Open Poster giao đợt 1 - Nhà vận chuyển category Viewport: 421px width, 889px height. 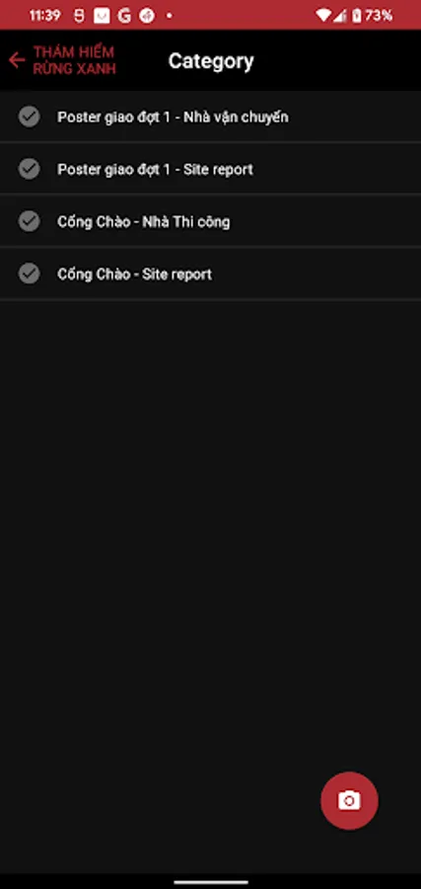click(x=211, y=117)
